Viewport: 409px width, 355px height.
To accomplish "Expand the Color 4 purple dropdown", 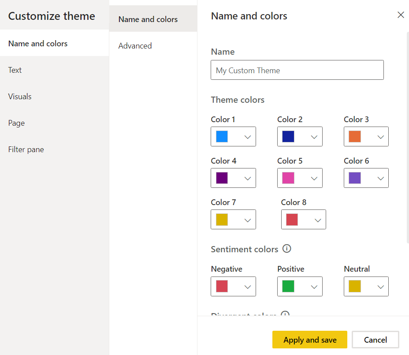I will pyautogui.click(x=247, y=178).
